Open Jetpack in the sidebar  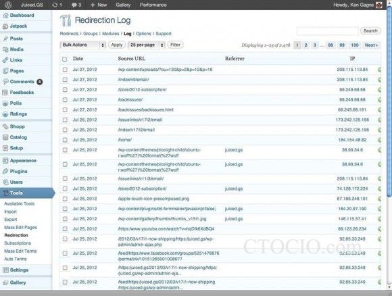pos(18,26)
